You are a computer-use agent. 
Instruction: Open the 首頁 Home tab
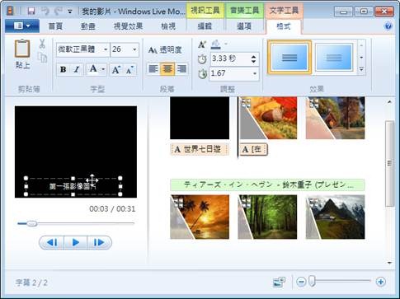click(x=55, y=26)
